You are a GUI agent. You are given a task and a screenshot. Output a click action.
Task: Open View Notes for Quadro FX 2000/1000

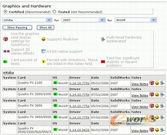coord(140,96)
